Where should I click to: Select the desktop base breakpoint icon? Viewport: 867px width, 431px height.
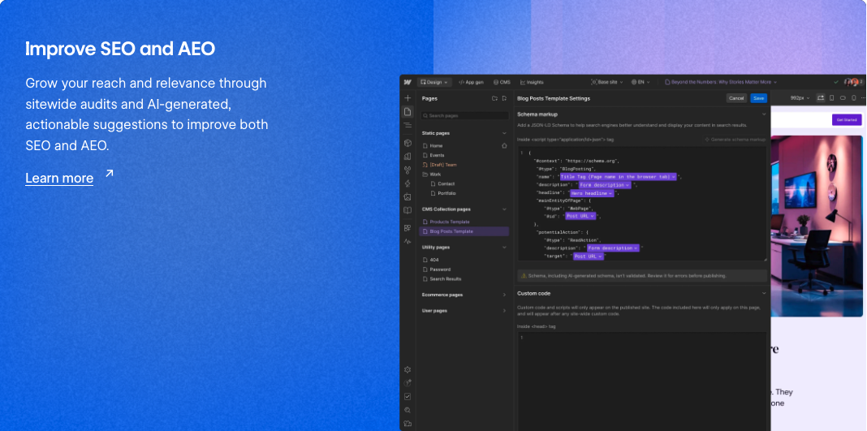click(821, 97)
